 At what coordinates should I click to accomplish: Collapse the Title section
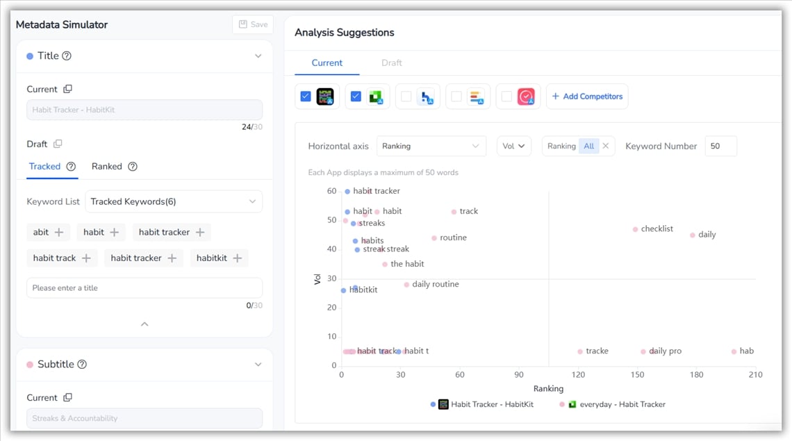[258, 56]
